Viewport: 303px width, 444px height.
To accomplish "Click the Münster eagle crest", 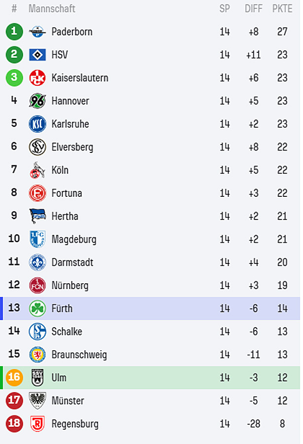I will click(x=38, y=401).
